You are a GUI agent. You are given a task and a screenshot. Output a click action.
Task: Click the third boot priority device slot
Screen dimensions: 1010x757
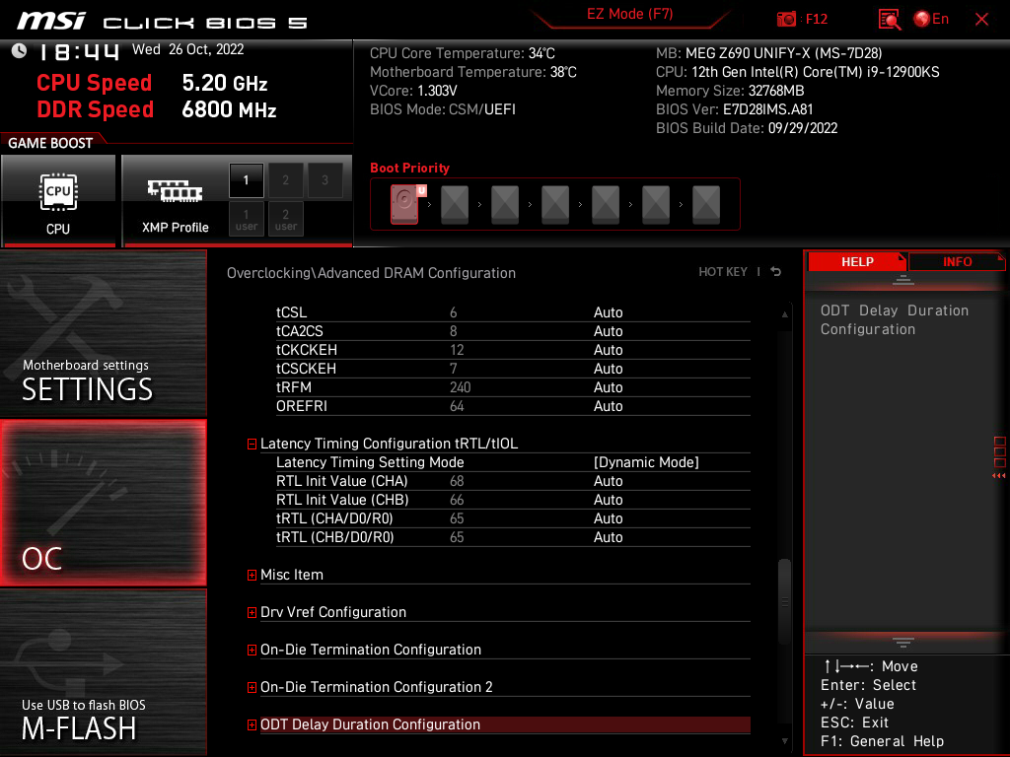(x=505, y=205)
